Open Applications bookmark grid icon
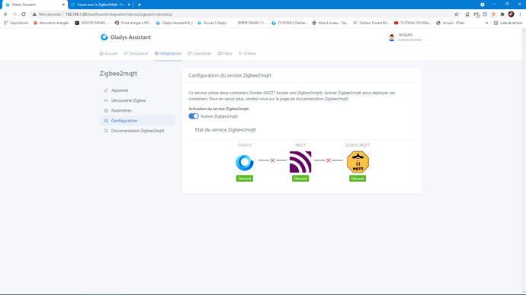Screen dimensions: 526x295 point(5,23)
